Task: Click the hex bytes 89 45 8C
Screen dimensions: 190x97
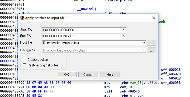Action: [x=34, y=95]
